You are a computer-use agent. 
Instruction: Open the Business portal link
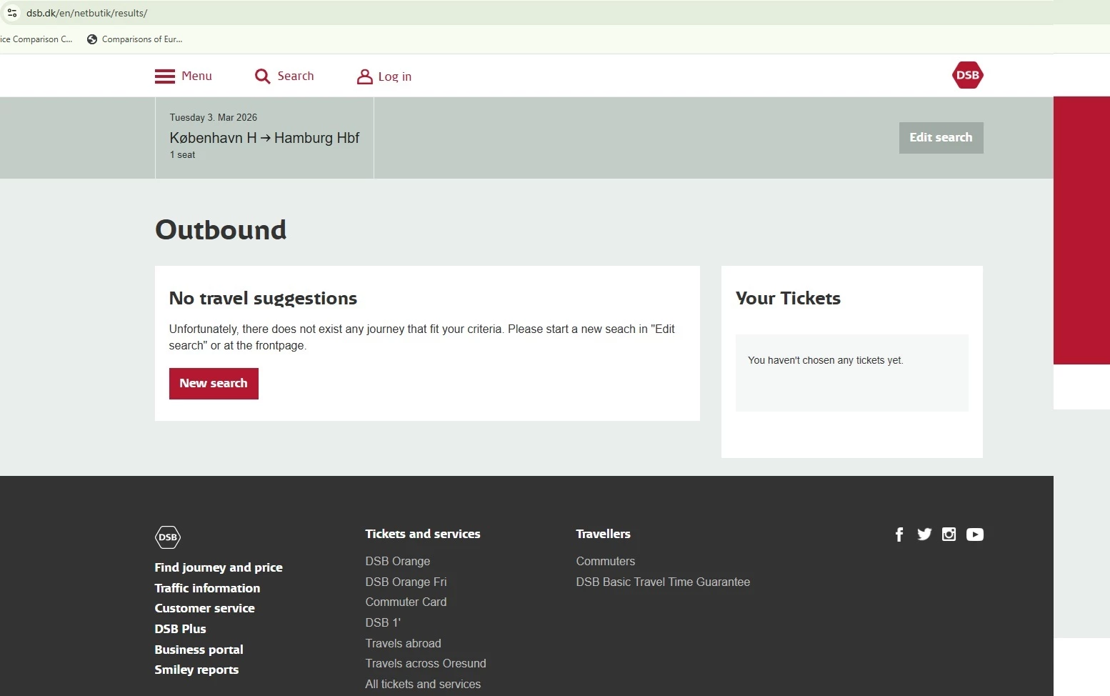[199, 650]
